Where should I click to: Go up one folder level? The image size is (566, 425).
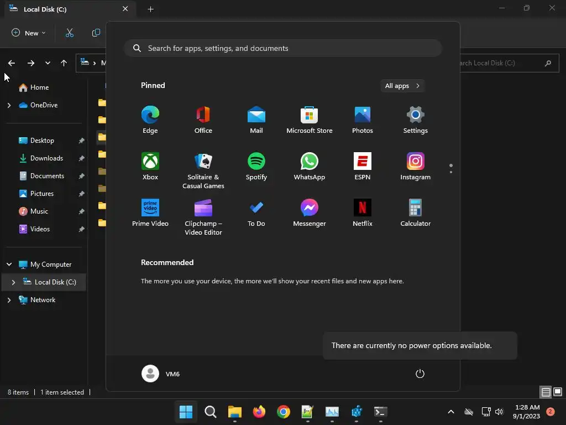64,63
